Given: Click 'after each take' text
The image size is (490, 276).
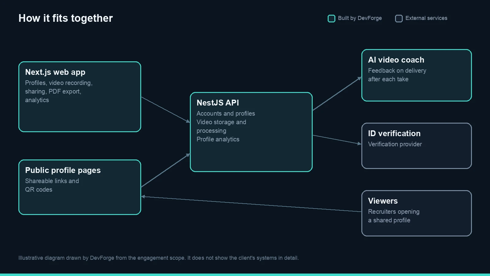Looking at the screenshot, I should point(388,79).
